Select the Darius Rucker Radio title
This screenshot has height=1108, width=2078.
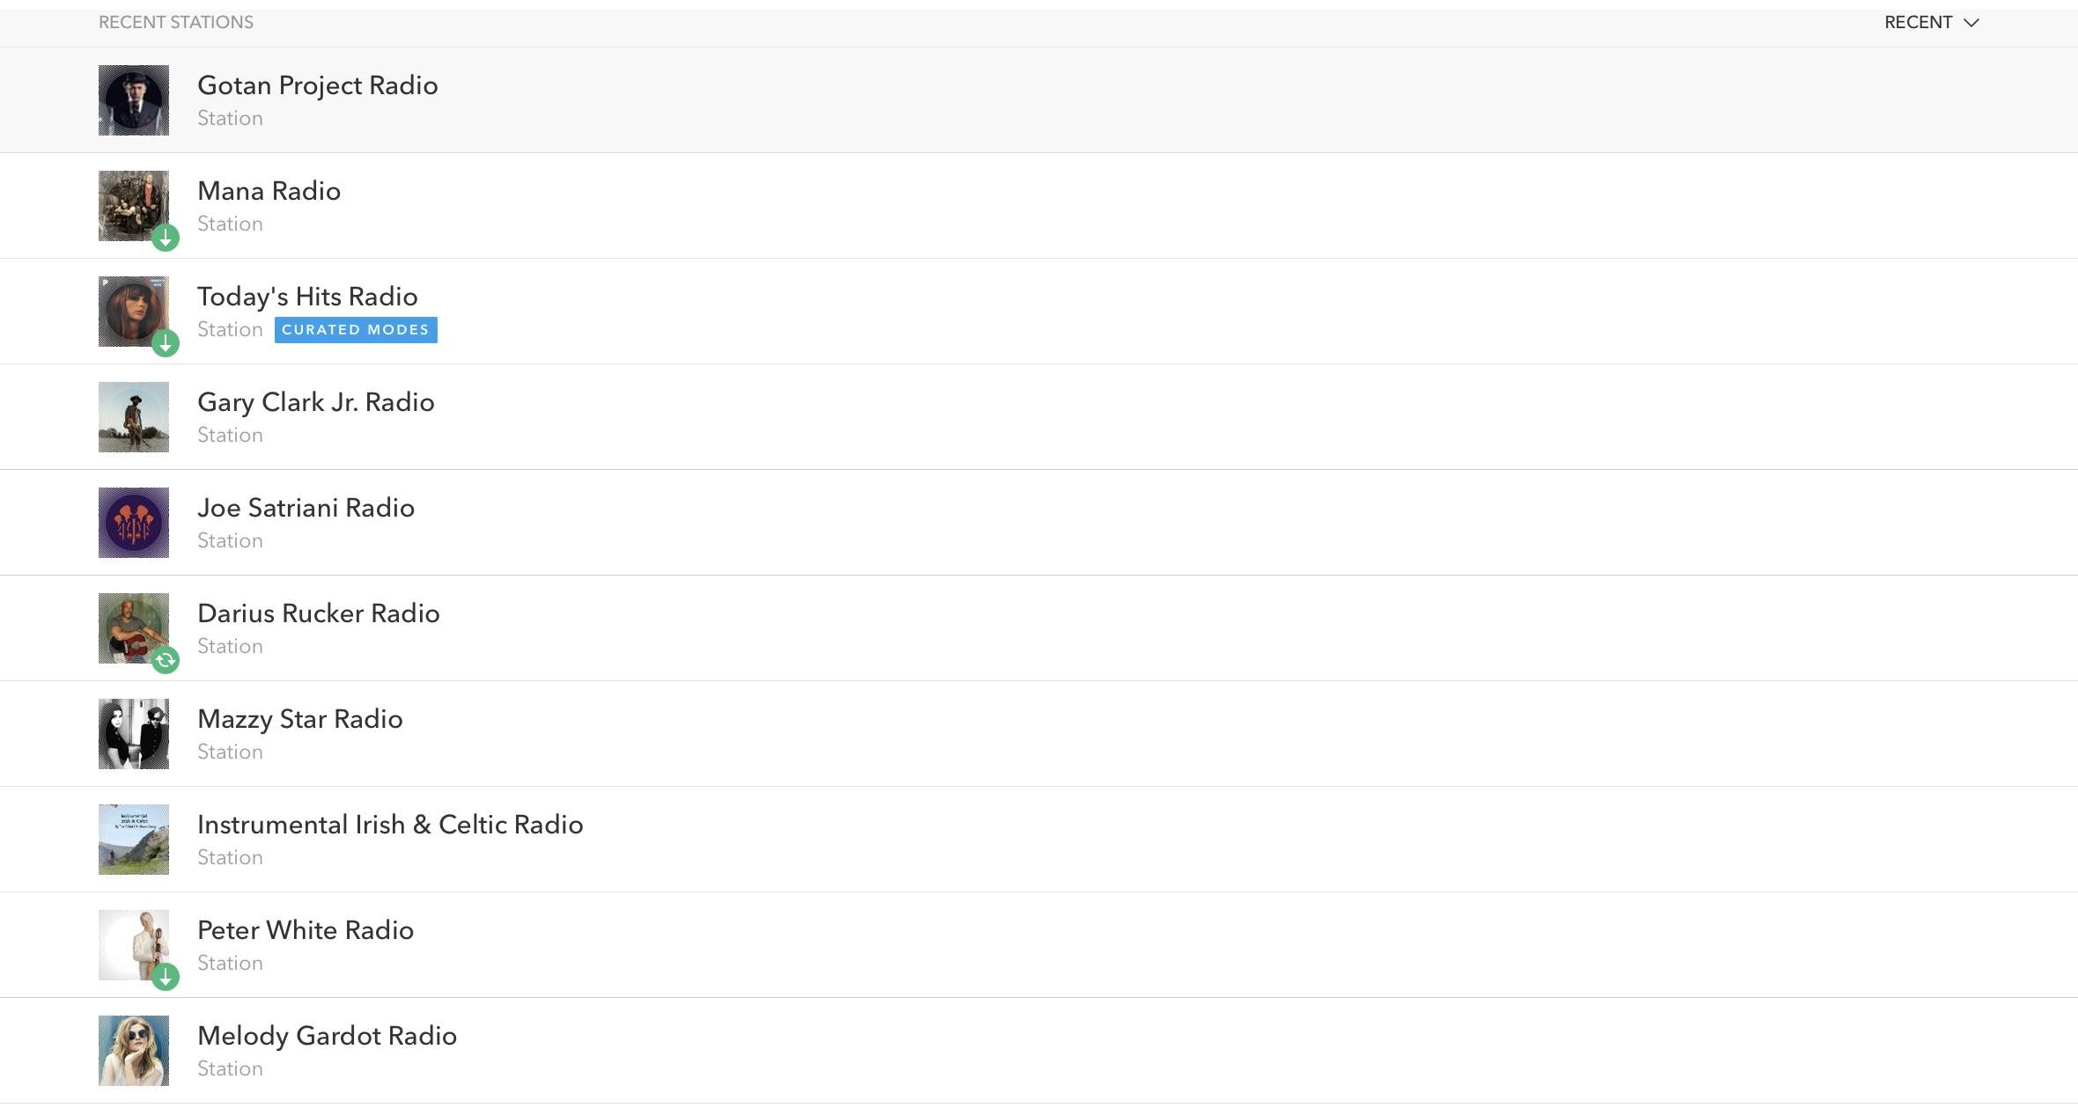319,613
